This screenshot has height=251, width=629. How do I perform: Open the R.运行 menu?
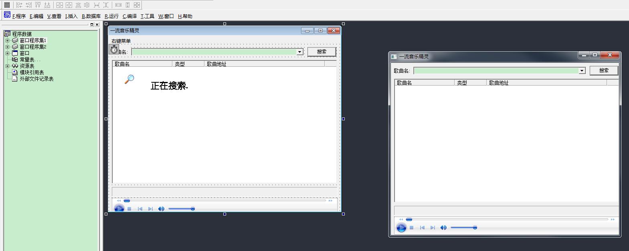point(111,16)
